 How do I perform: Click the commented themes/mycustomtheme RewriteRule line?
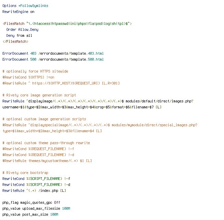pyautogui.click(x=47, y=161)
